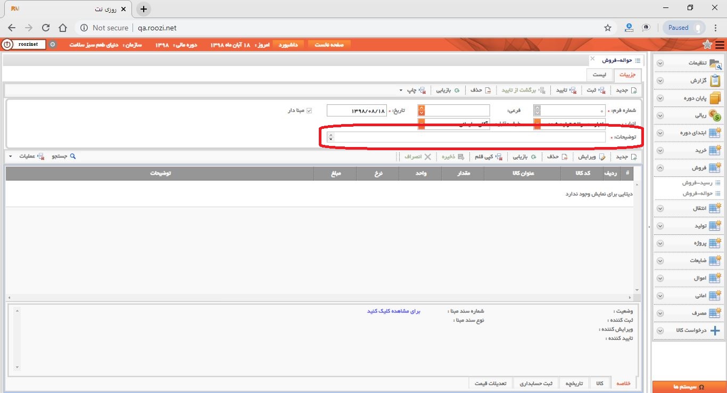727x393 pixels.
Task: Switch to the لیست tab
Action: click(599, 75)
